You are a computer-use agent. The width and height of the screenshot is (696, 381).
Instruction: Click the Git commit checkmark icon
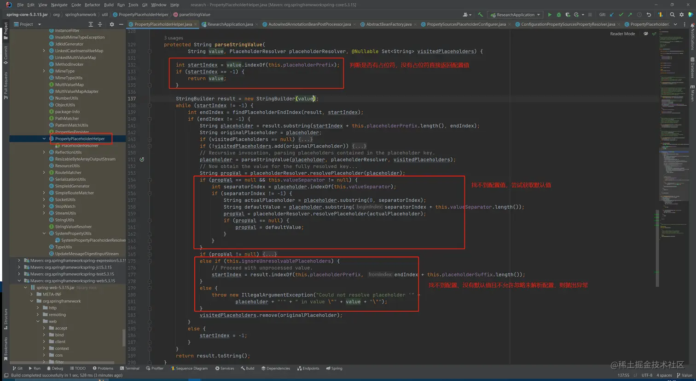pos(621,15)
